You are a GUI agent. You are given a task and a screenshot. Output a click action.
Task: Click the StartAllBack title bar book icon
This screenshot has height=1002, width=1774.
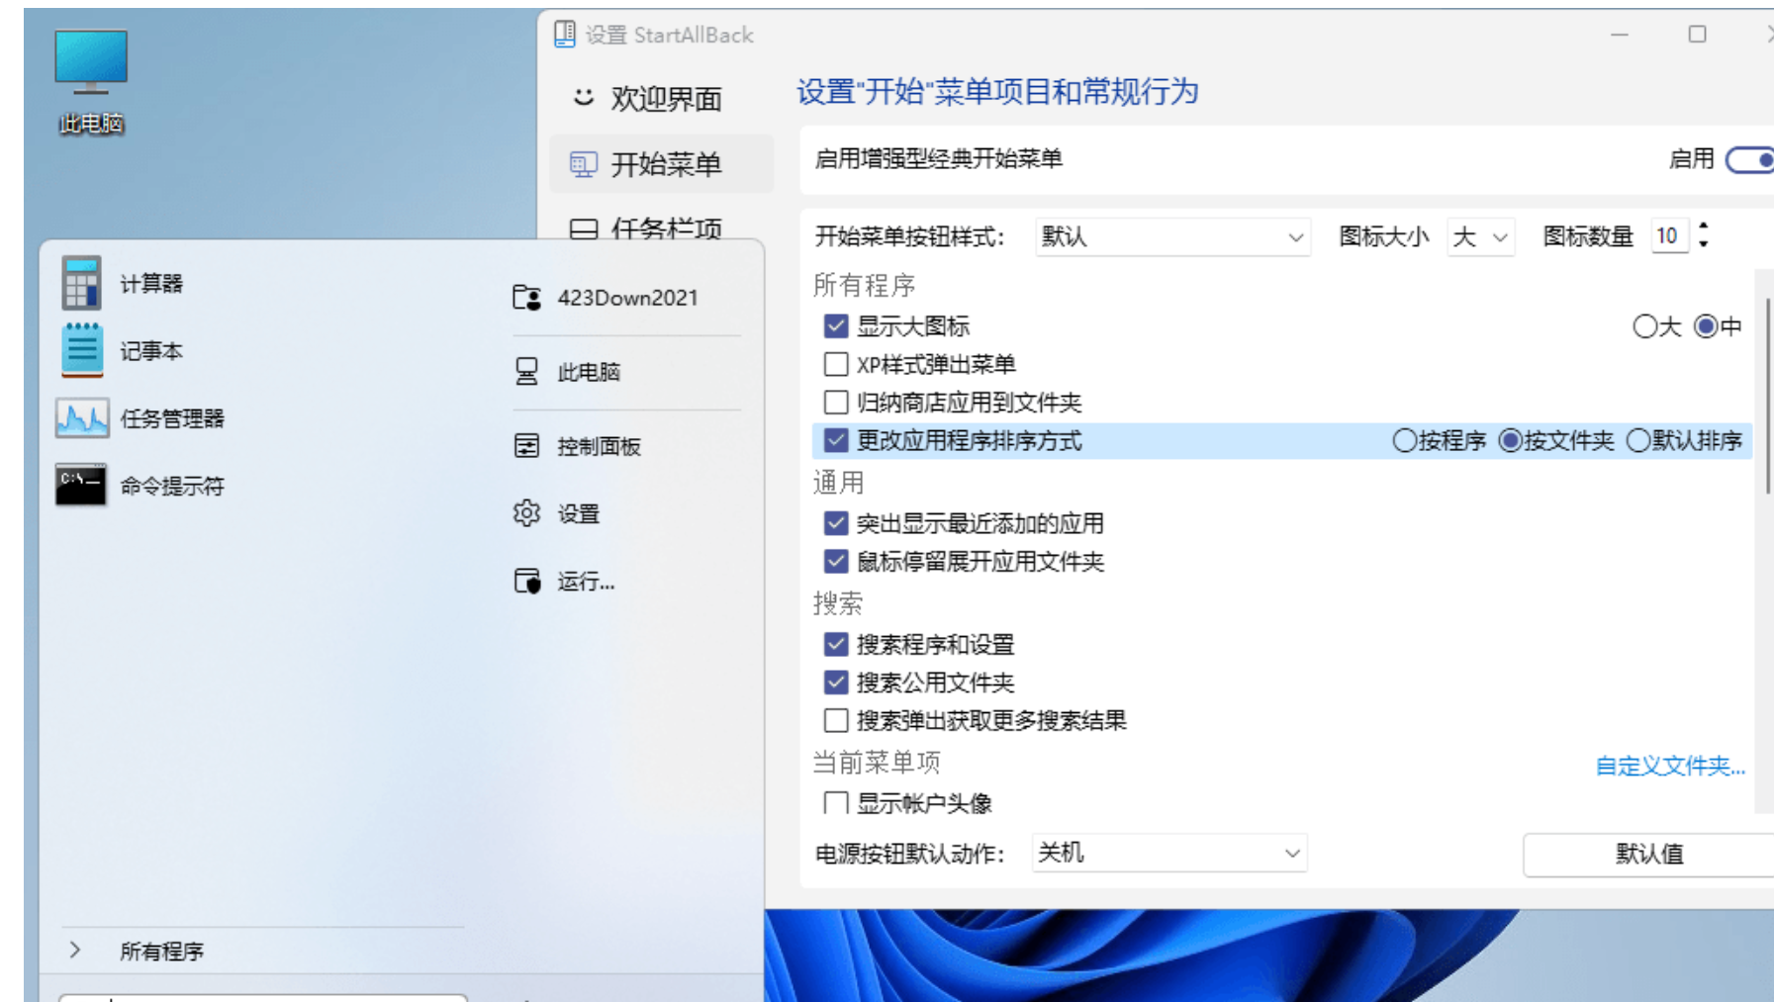tap(564, 35)
